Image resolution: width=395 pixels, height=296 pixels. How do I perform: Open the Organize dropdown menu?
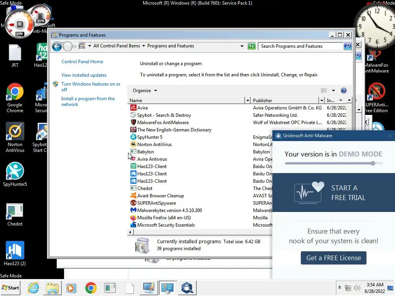[145, 91]
